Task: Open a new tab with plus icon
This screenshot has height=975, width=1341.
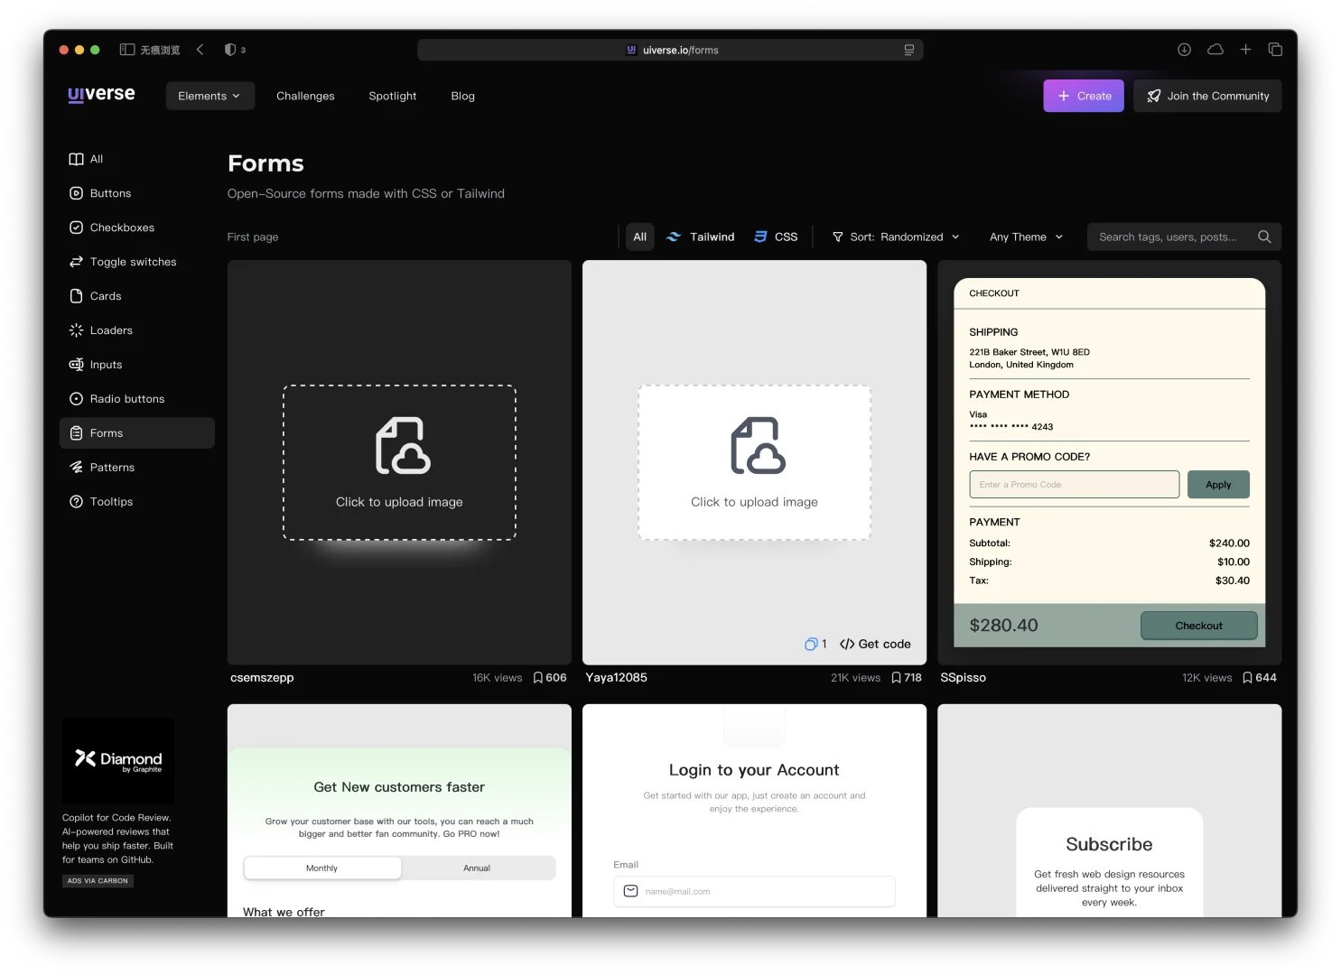Action: tap(1245, 50)
